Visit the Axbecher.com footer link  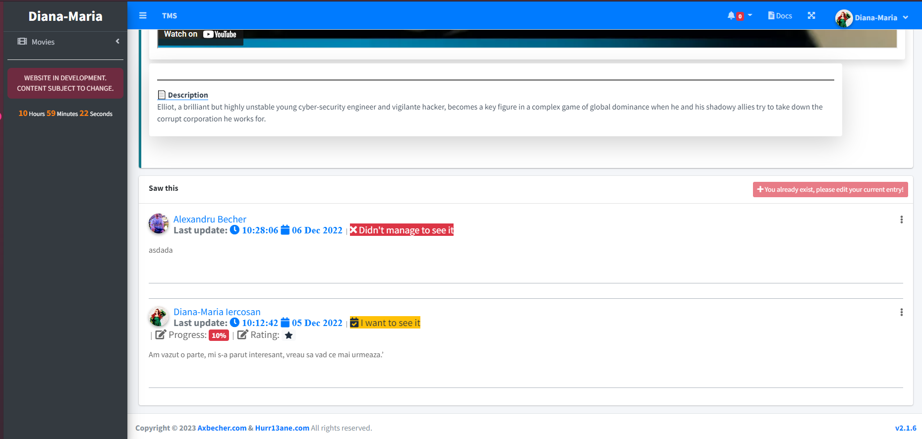(222, 428)
